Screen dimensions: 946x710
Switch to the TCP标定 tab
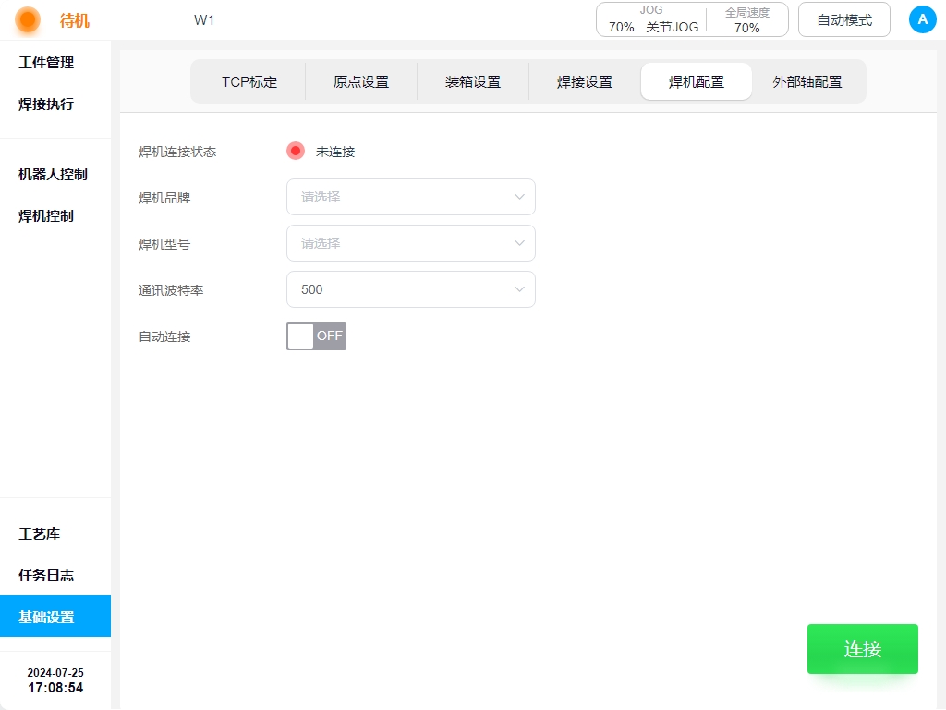click(249, 81)
